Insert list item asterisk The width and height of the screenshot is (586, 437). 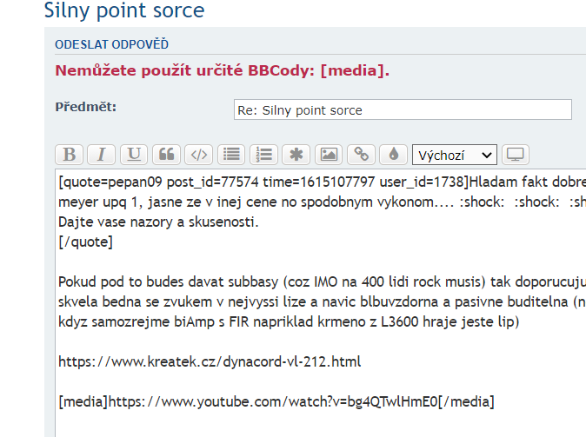tap(296, 155)
